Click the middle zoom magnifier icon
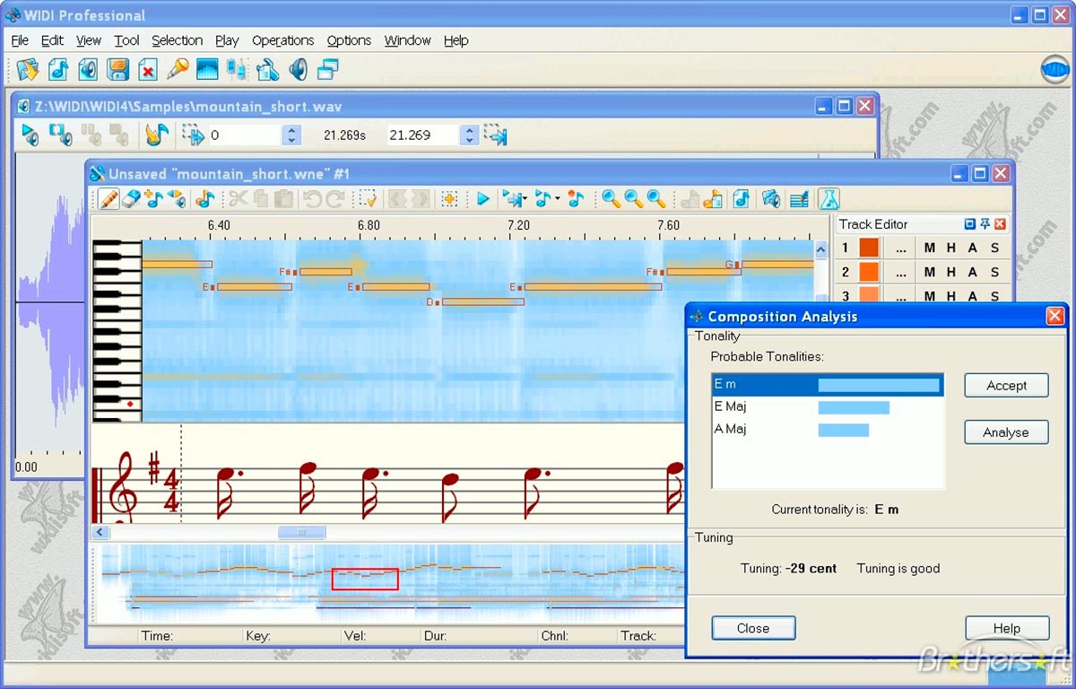Viewport: 1076px width, 689px height. 633,198
